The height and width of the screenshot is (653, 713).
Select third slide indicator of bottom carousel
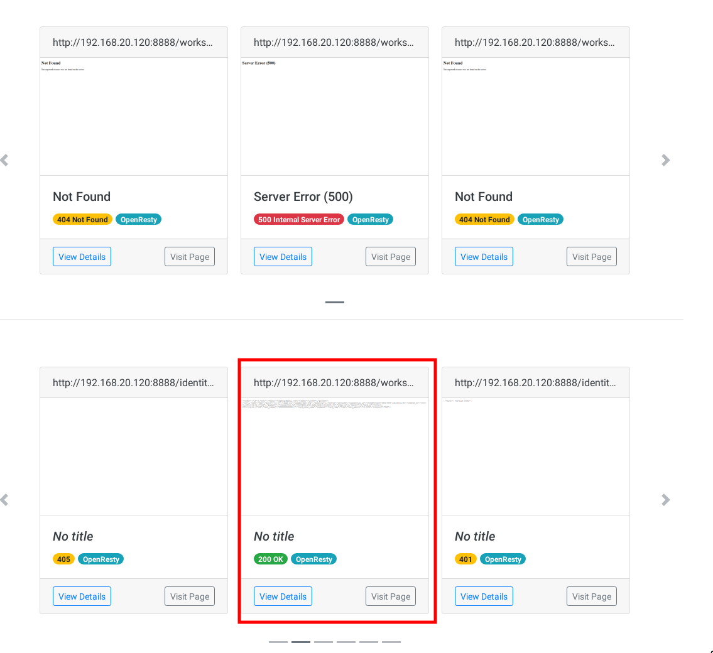coord(324,642)
